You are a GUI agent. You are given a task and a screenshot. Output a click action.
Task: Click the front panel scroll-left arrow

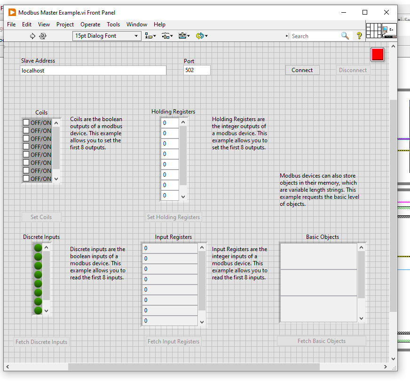tap(8, 367)
